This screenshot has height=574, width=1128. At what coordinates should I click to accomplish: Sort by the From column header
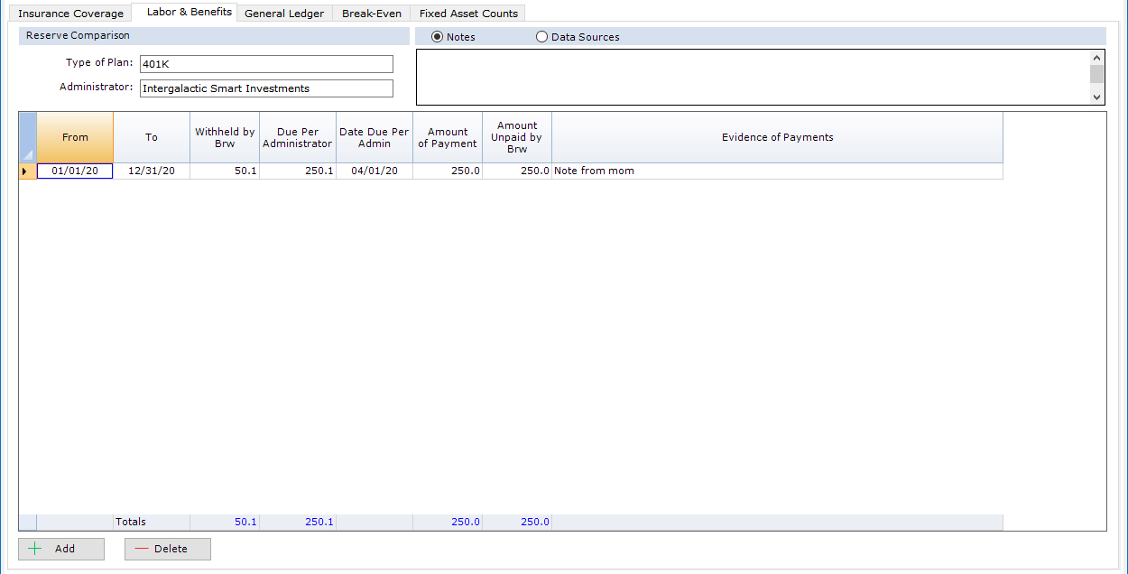pos(75,137)
